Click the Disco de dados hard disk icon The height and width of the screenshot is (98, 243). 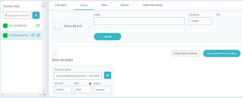55,54
